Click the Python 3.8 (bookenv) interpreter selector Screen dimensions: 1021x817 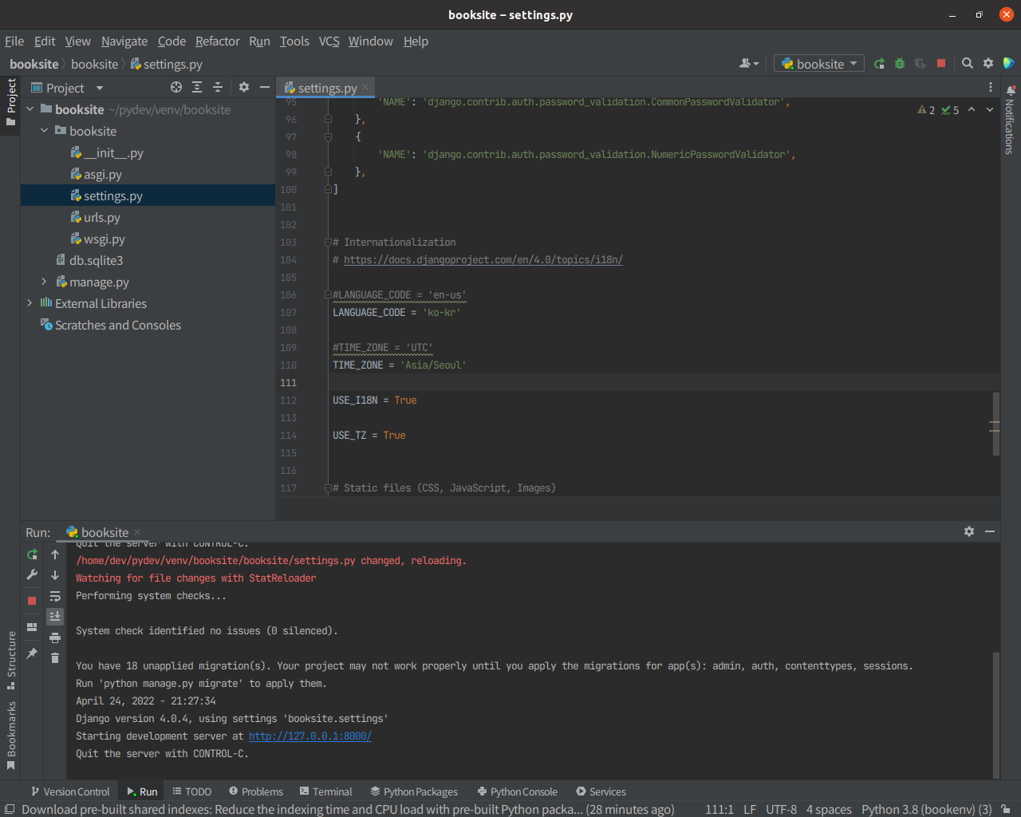click(x=926, y=809)
